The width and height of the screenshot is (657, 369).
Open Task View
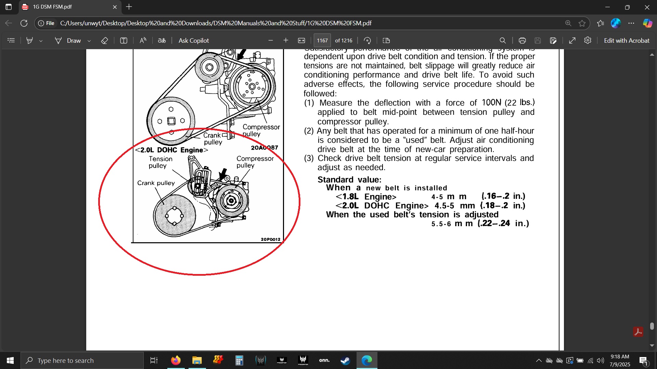(x=154, y=360)
